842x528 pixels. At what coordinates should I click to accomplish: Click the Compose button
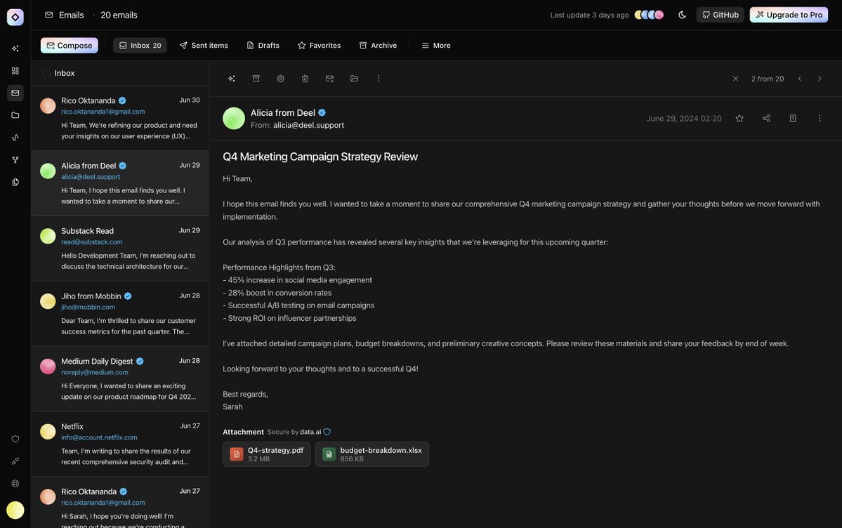pyautogui.click(x=70, y=45)
